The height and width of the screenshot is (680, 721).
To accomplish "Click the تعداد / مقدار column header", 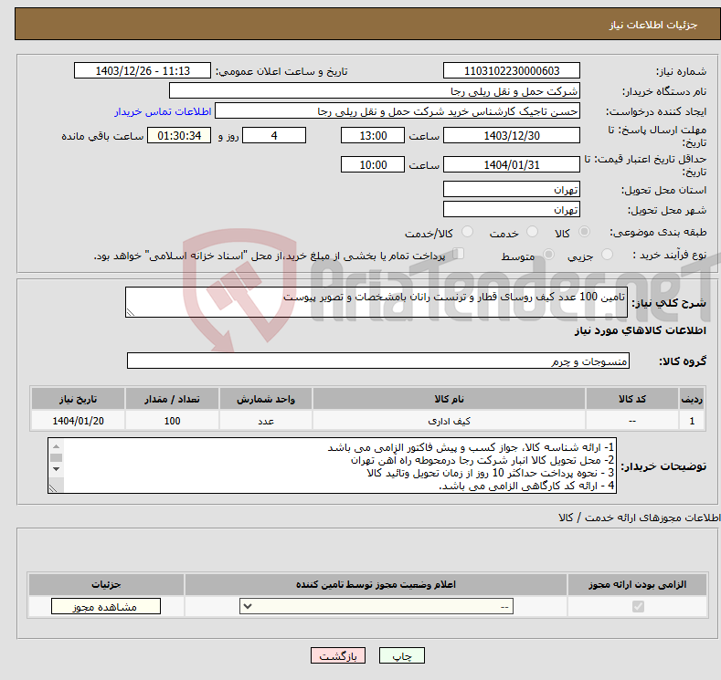I will pyautogui.click(x=172, y=399).
